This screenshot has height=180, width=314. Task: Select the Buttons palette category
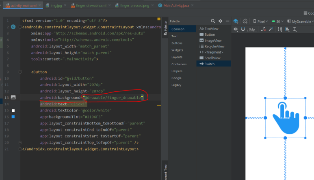(177, 43)
